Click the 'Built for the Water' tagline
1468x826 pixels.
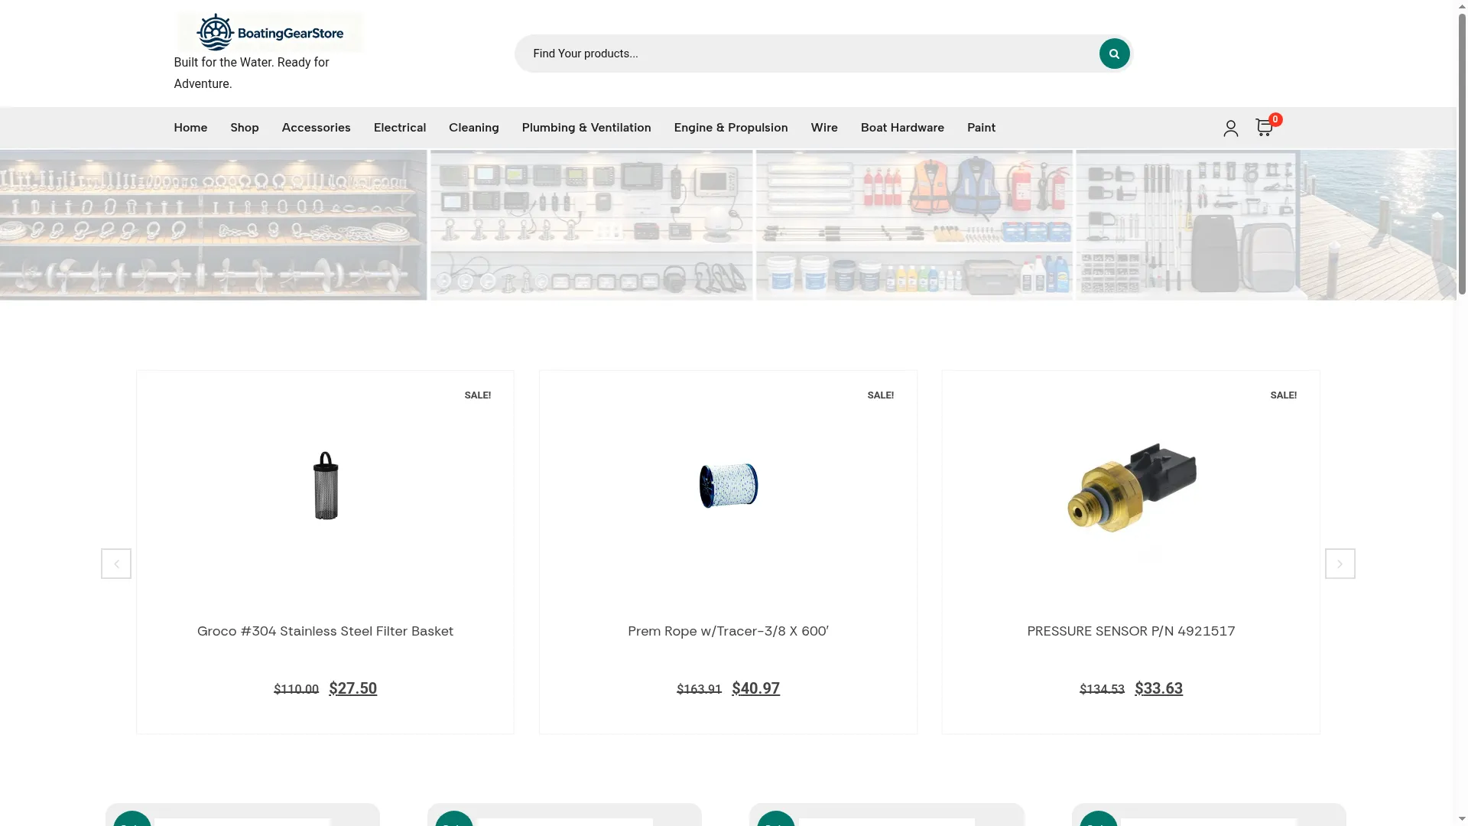[x=252, y=73]
